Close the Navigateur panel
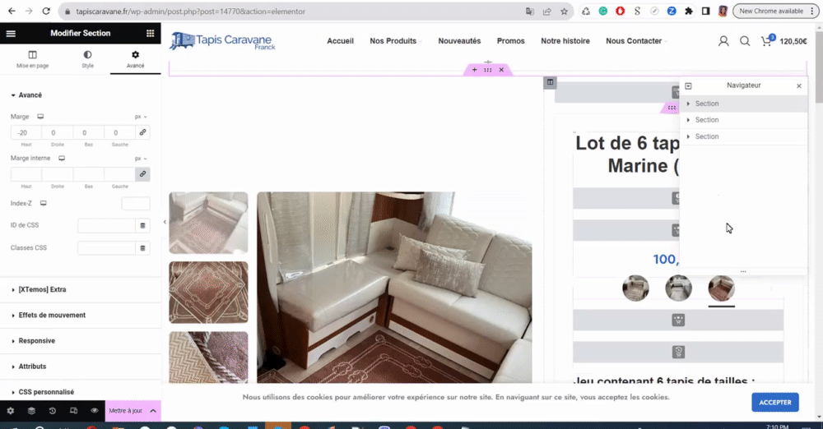Screen dimensions: 823x429 [799, 86]
